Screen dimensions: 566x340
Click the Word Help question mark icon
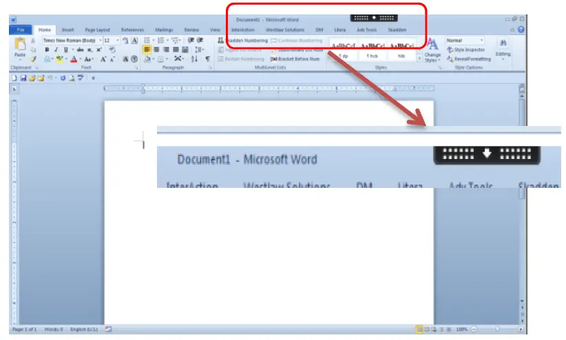pos(521,30)
